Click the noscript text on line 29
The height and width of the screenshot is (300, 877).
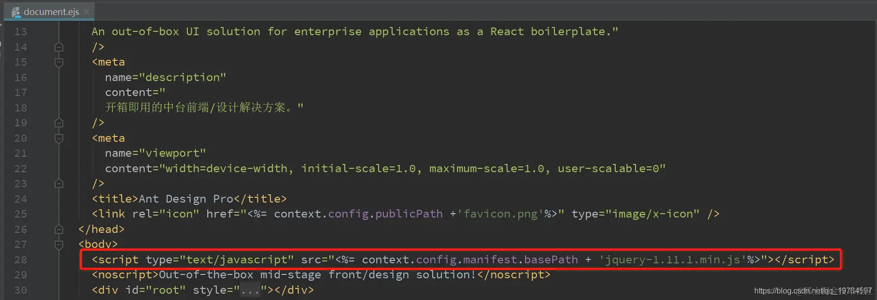pyautogui.click(x=317, y=275)
